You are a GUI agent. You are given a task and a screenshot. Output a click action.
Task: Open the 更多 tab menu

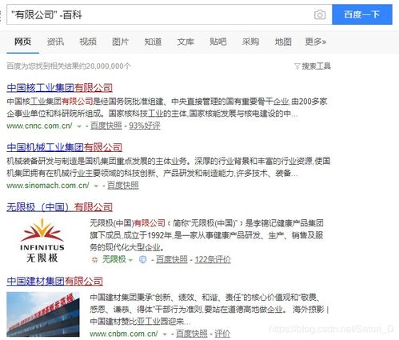[x=316, y=42]
